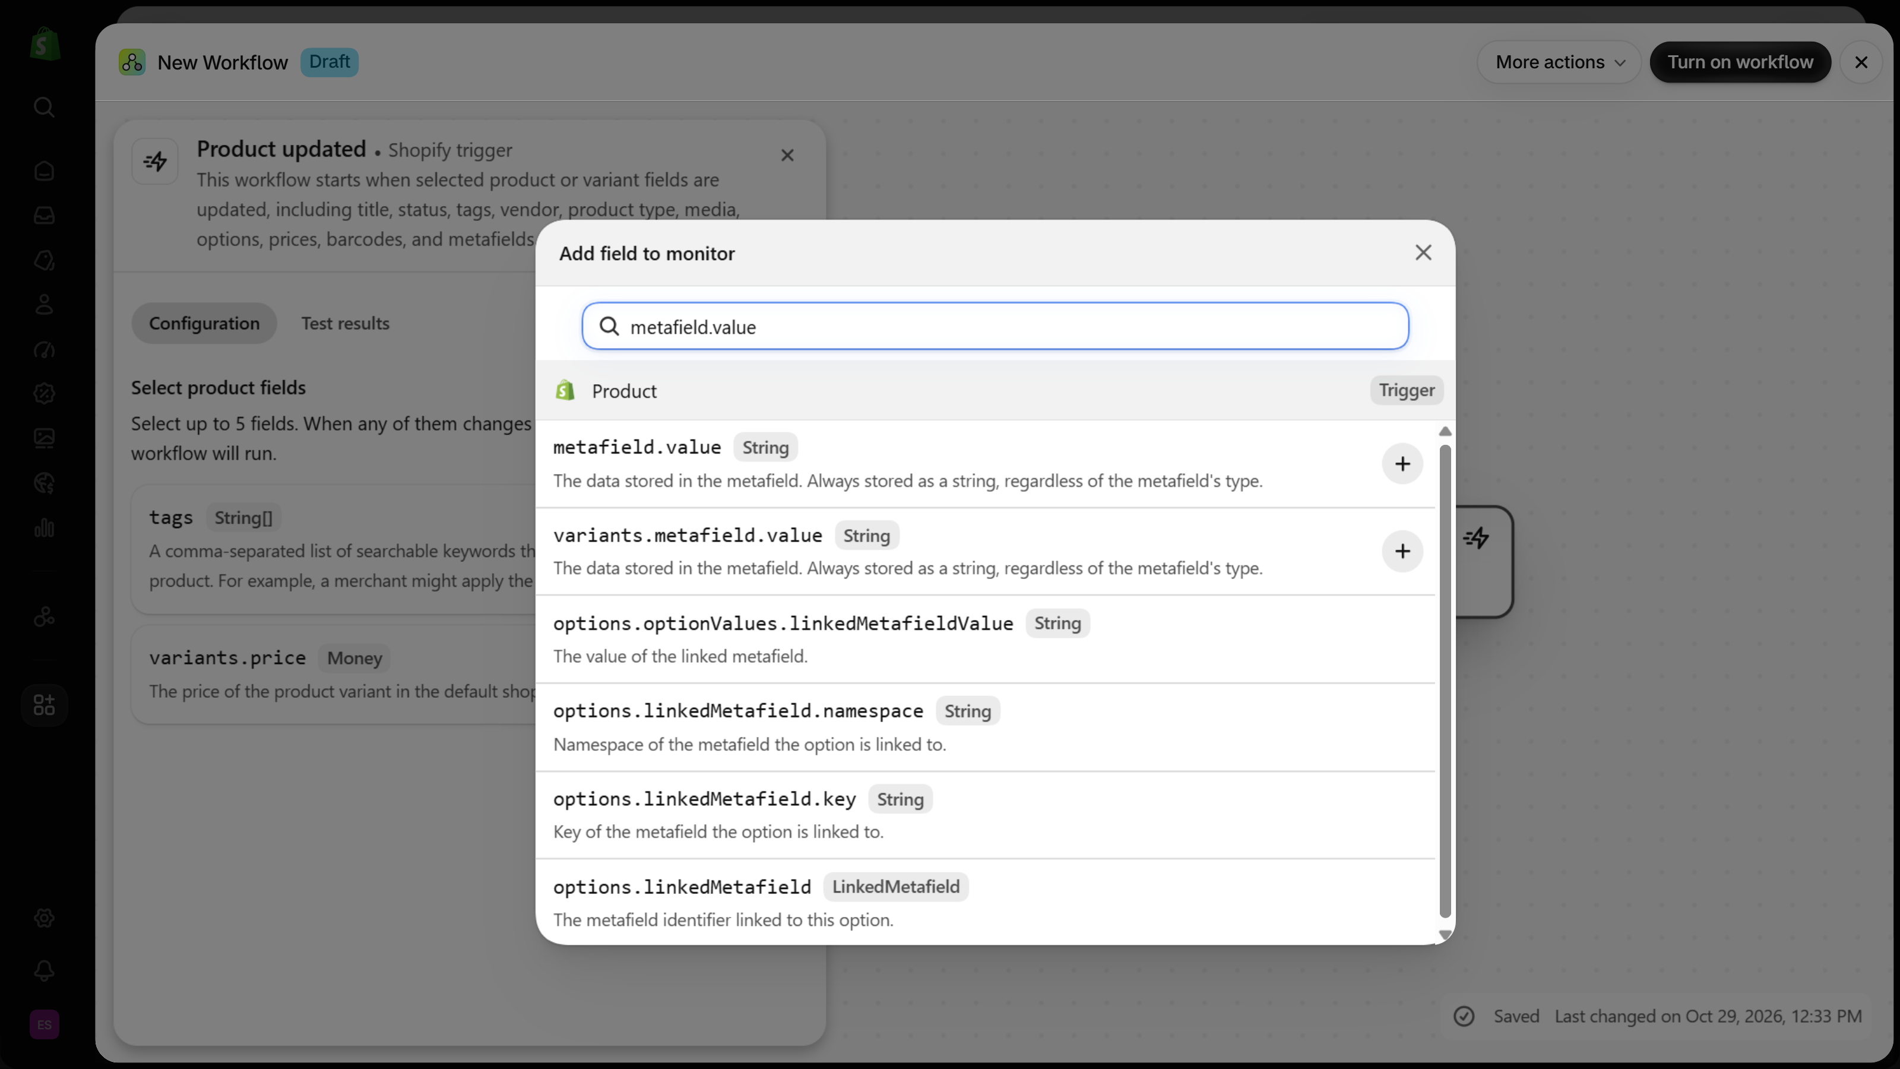Image resolution: width=1900 pixels, height=1069 pixels.
Task: Click the Shopify logo in sidebar
Action: pyautogui.click(x=45, y=45)
